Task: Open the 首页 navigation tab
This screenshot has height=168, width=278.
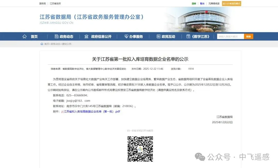Action: (x=34, y=37)
